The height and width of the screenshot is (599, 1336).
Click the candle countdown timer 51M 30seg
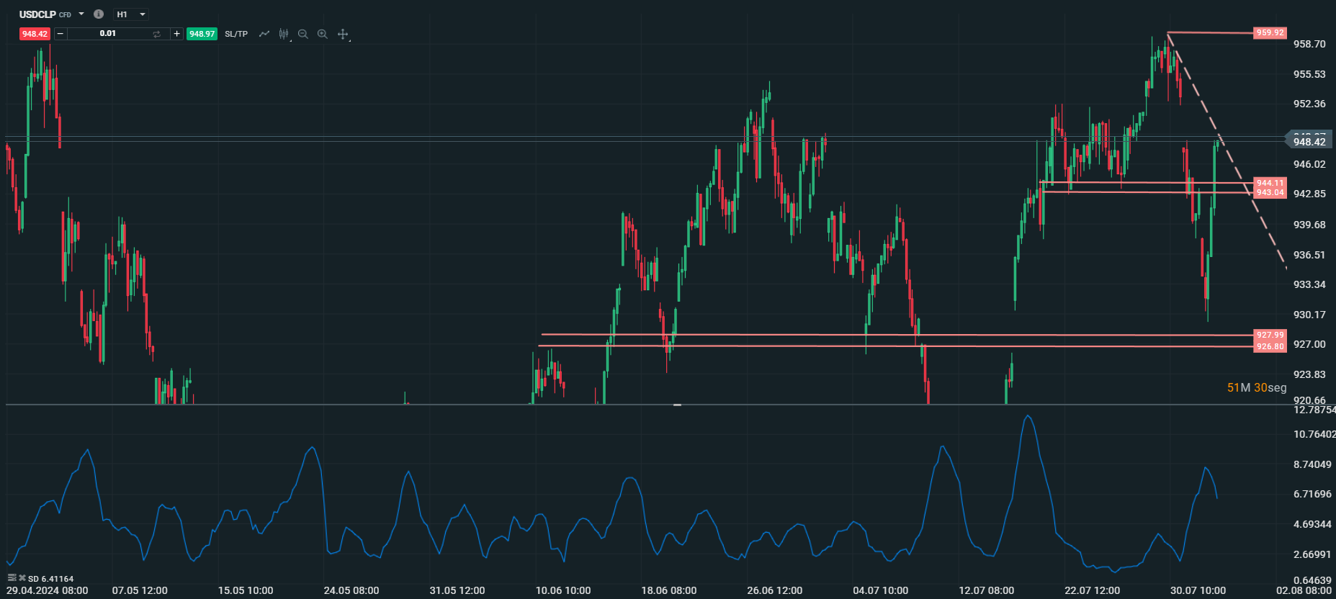(x=1257, y=387)
